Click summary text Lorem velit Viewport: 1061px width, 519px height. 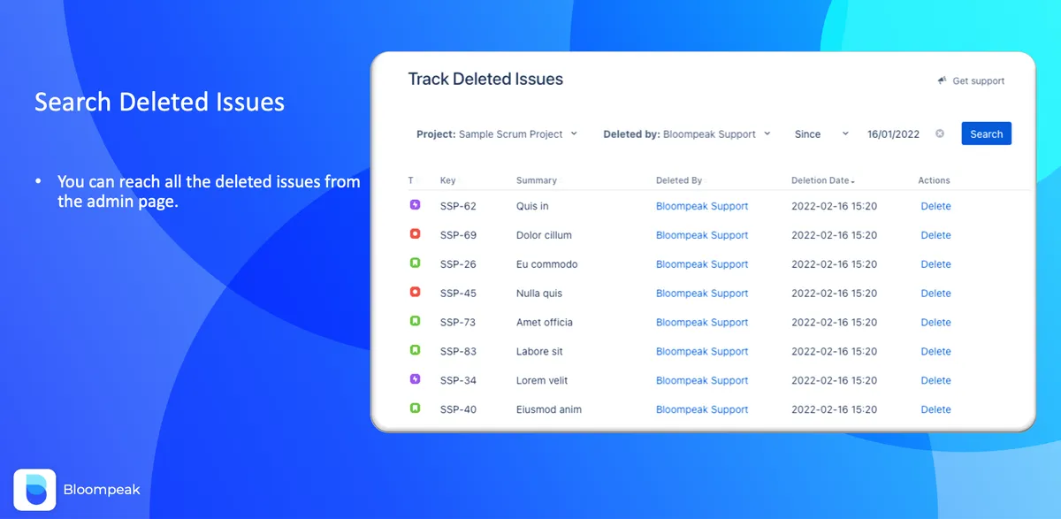click(x=542, y=380)
